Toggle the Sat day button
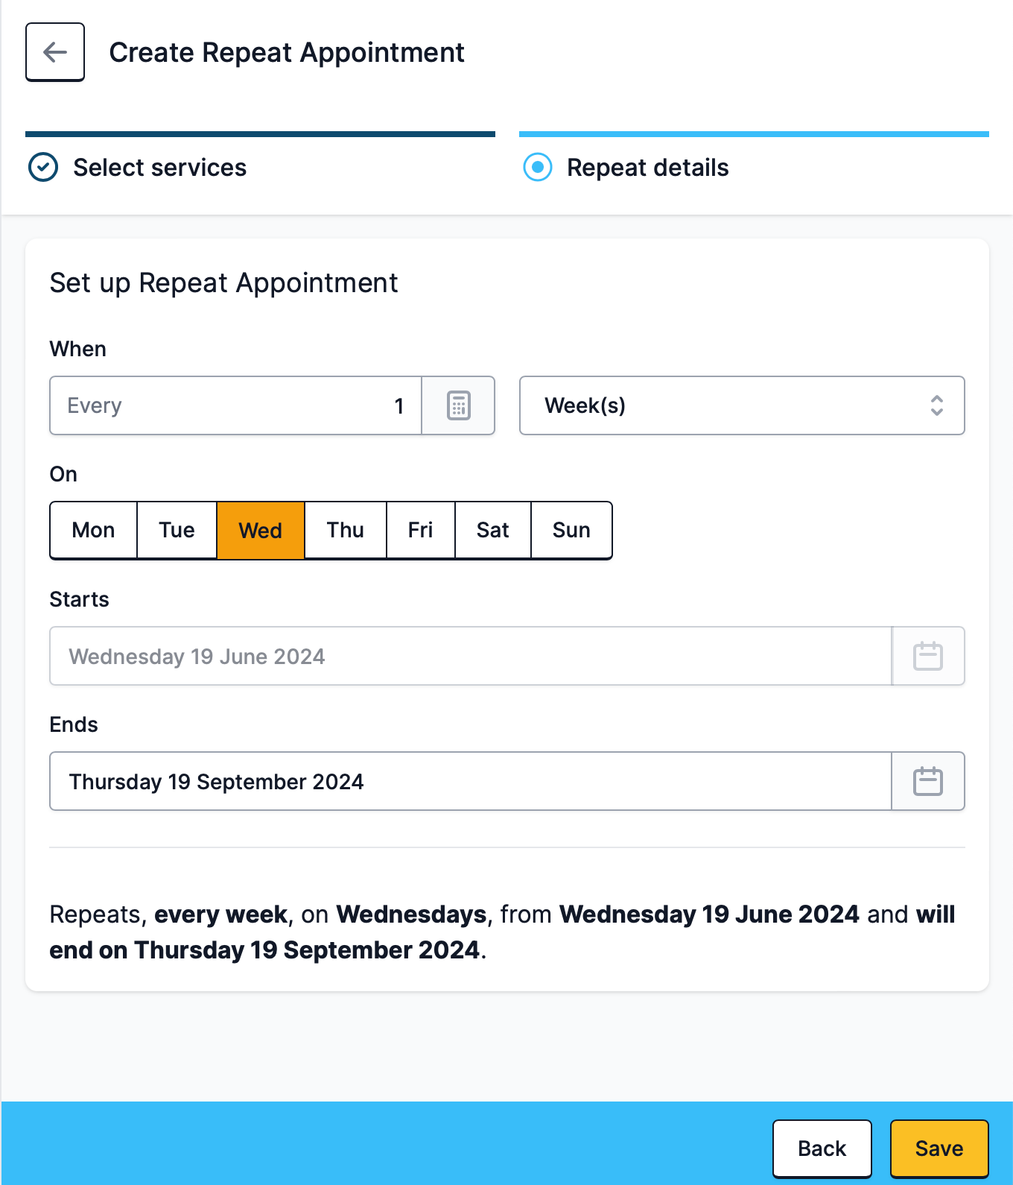 coord(493,530)
